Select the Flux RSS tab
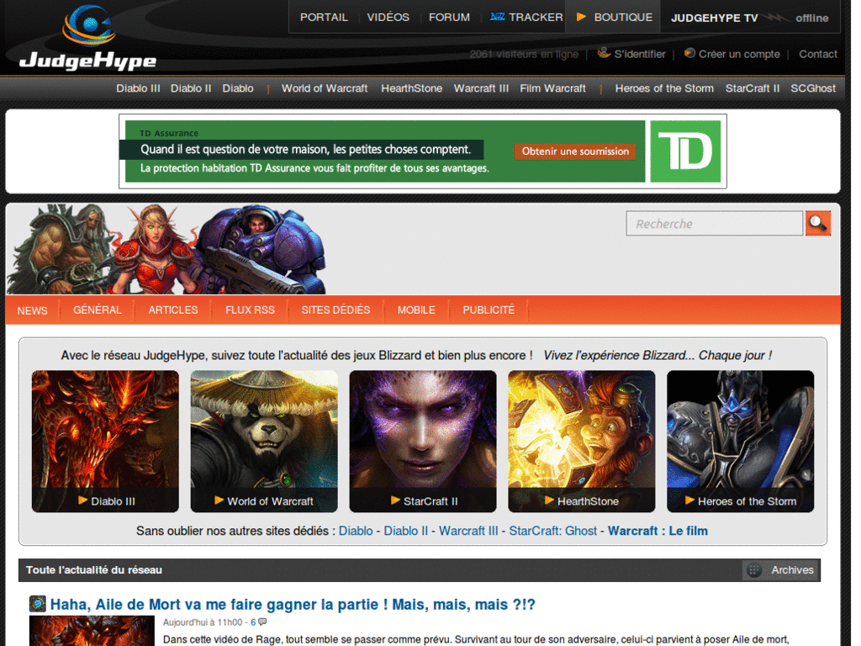The width and height of the screenshot is (861, 646). coord(250,310)
